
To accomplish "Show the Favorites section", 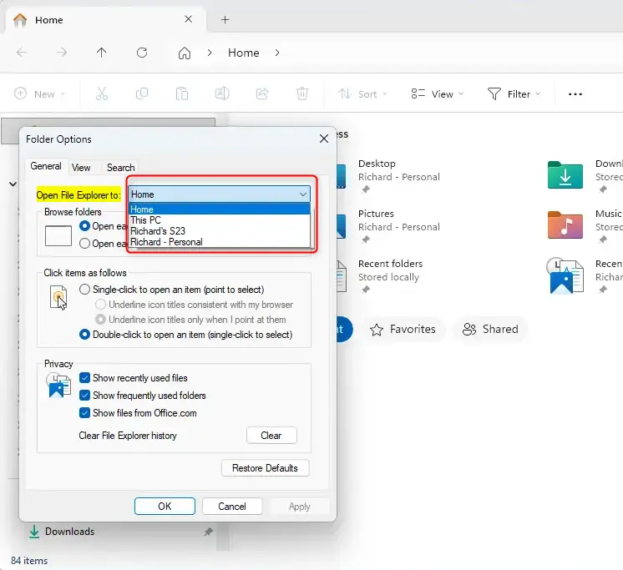I will [403, 329].
